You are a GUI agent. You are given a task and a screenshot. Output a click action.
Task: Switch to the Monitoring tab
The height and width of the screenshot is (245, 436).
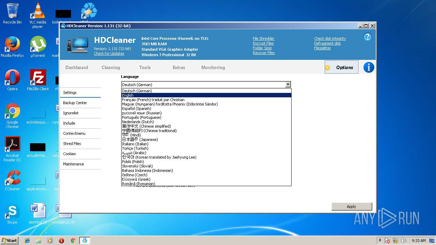point(213,67)
